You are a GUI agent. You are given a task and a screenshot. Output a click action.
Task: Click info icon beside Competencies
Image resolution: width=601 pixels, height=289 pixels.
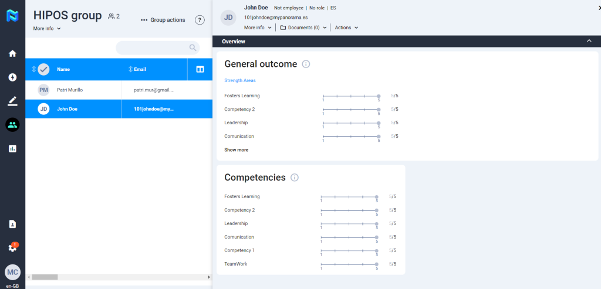click(x=295, y=178)
